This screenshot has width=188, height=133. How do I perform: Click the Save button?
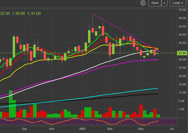155,3
